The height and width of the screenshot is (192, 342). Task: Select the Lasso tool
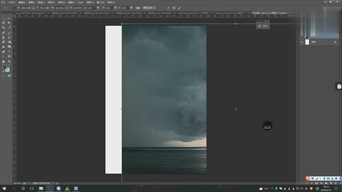[3, 23]
